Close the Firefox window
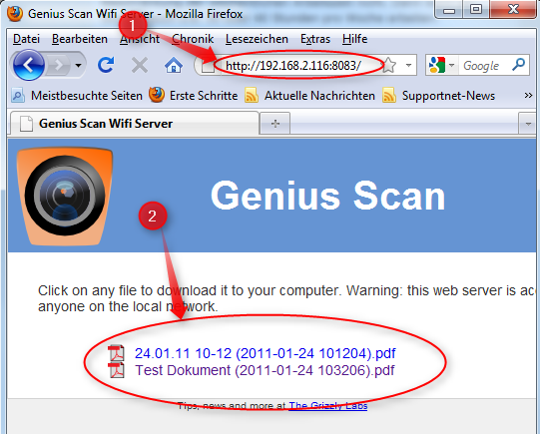Image resolution: width=540 pixels, height=434 pixels. click(513, 9)
